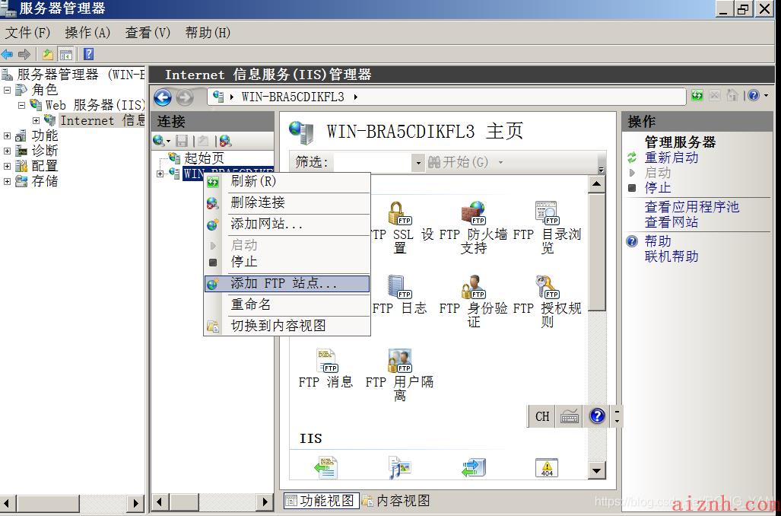
Task: Switch to 功能视图 tab
Action: (x=321, y=501)
